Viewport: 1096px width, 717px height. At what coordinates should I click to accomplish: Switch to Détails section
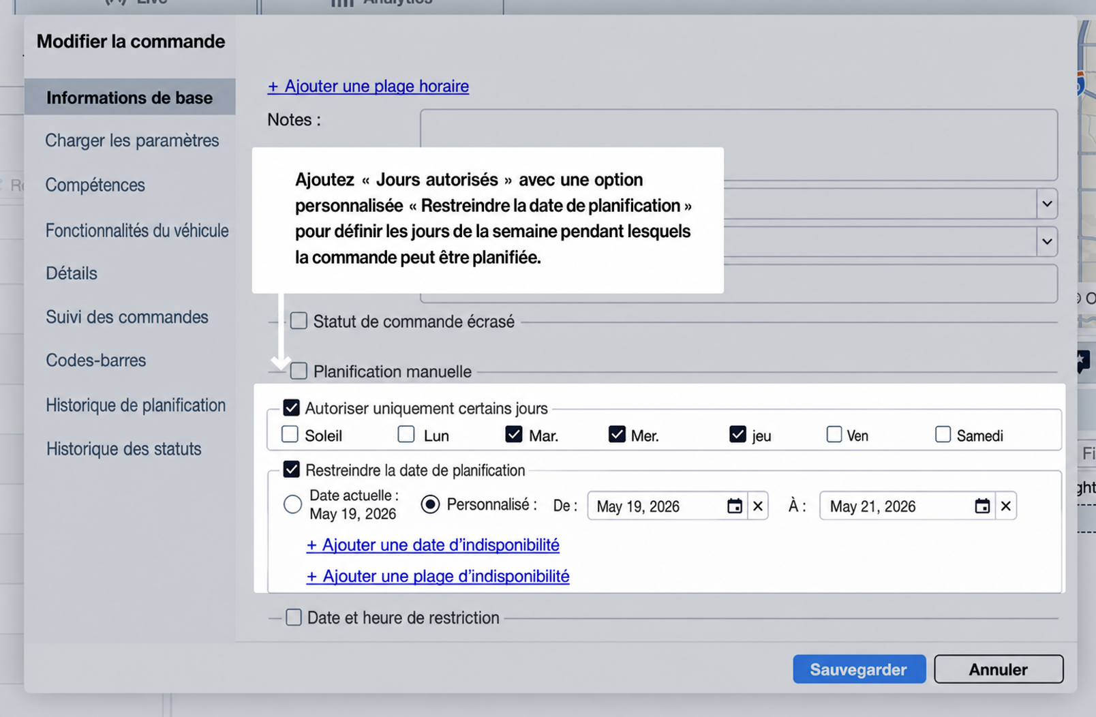coord(72,273)
